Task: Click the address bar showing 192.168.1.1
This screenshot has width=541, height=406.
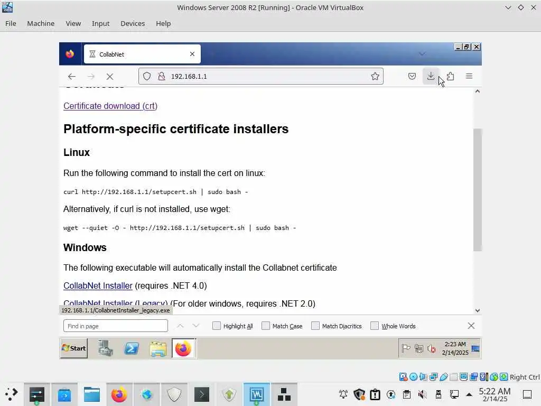Action: (x=261, y=76)
